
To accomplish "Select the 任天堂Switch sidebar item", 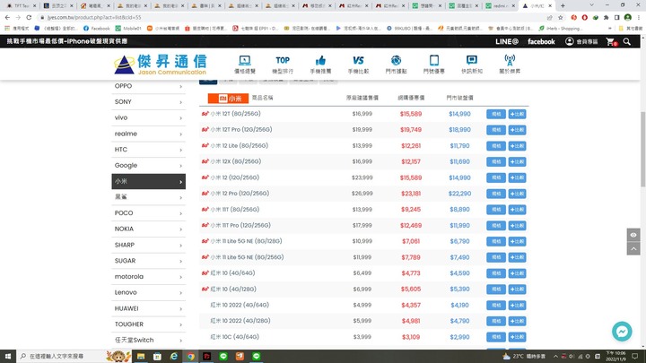I will point(148,340).
